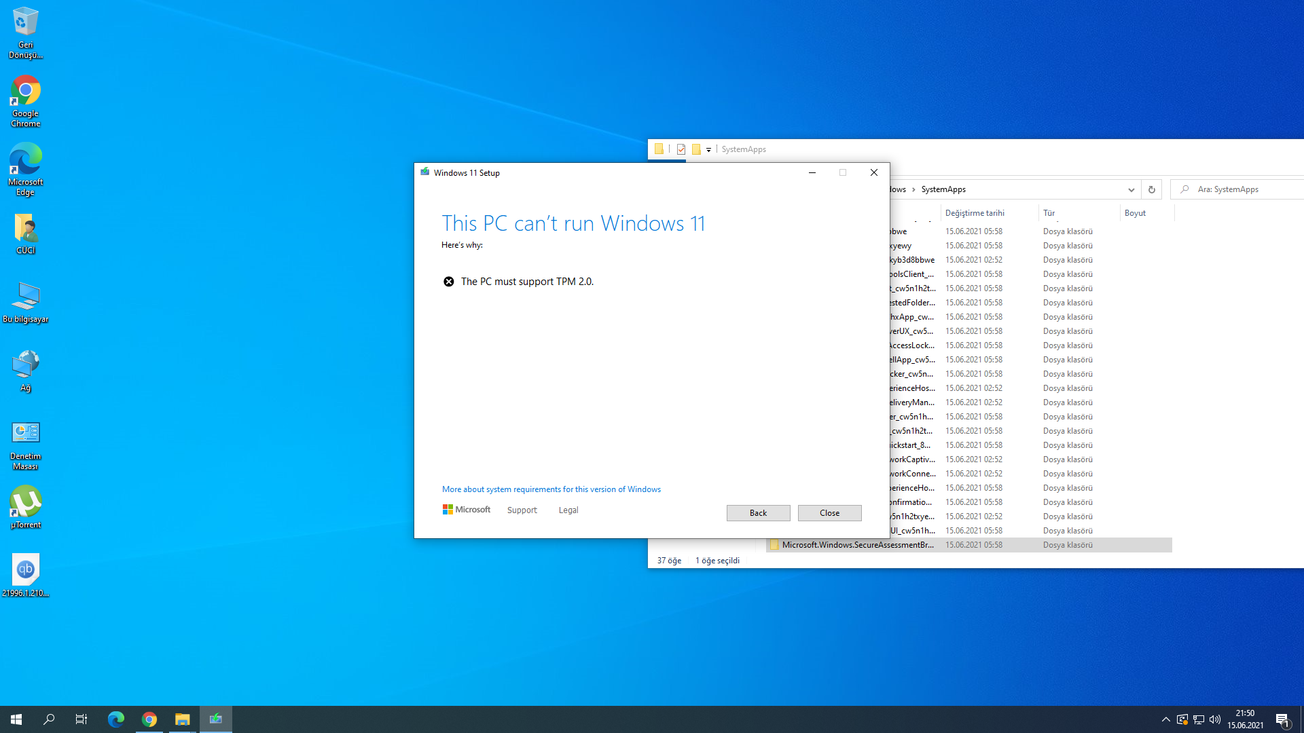Open the Bu bilgisayar desktop icon

(x=26, y=303)
